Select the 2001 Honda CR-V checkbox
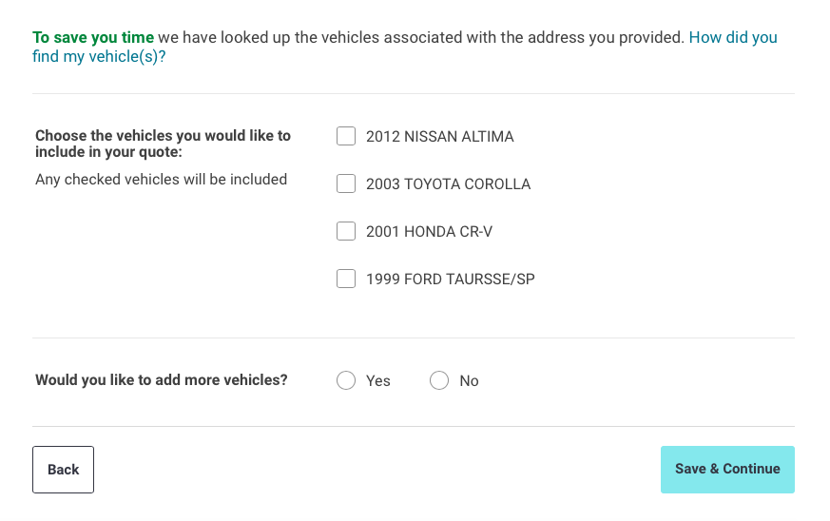830x521 pixels. 346,231
